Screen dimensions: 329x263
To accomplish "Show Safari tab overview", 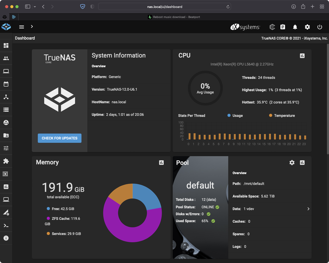I will tap(322, 7).
